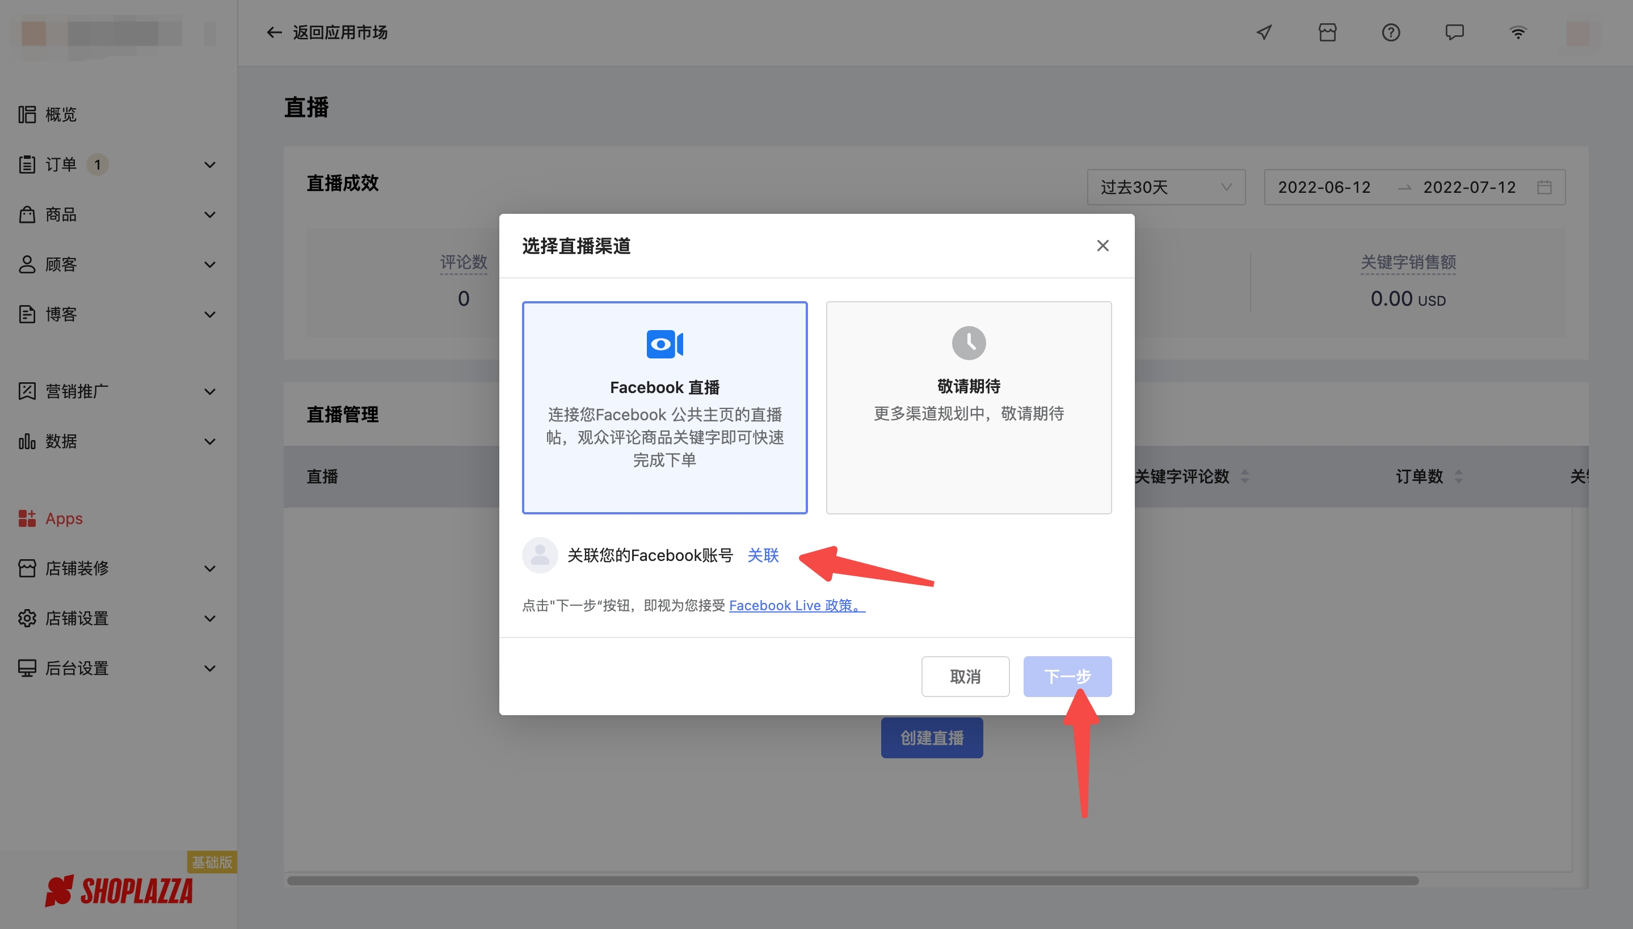Click the Shoplazza logo at bottom left
The width and height of the screenshot is (1633, 929).
(119, 890)
